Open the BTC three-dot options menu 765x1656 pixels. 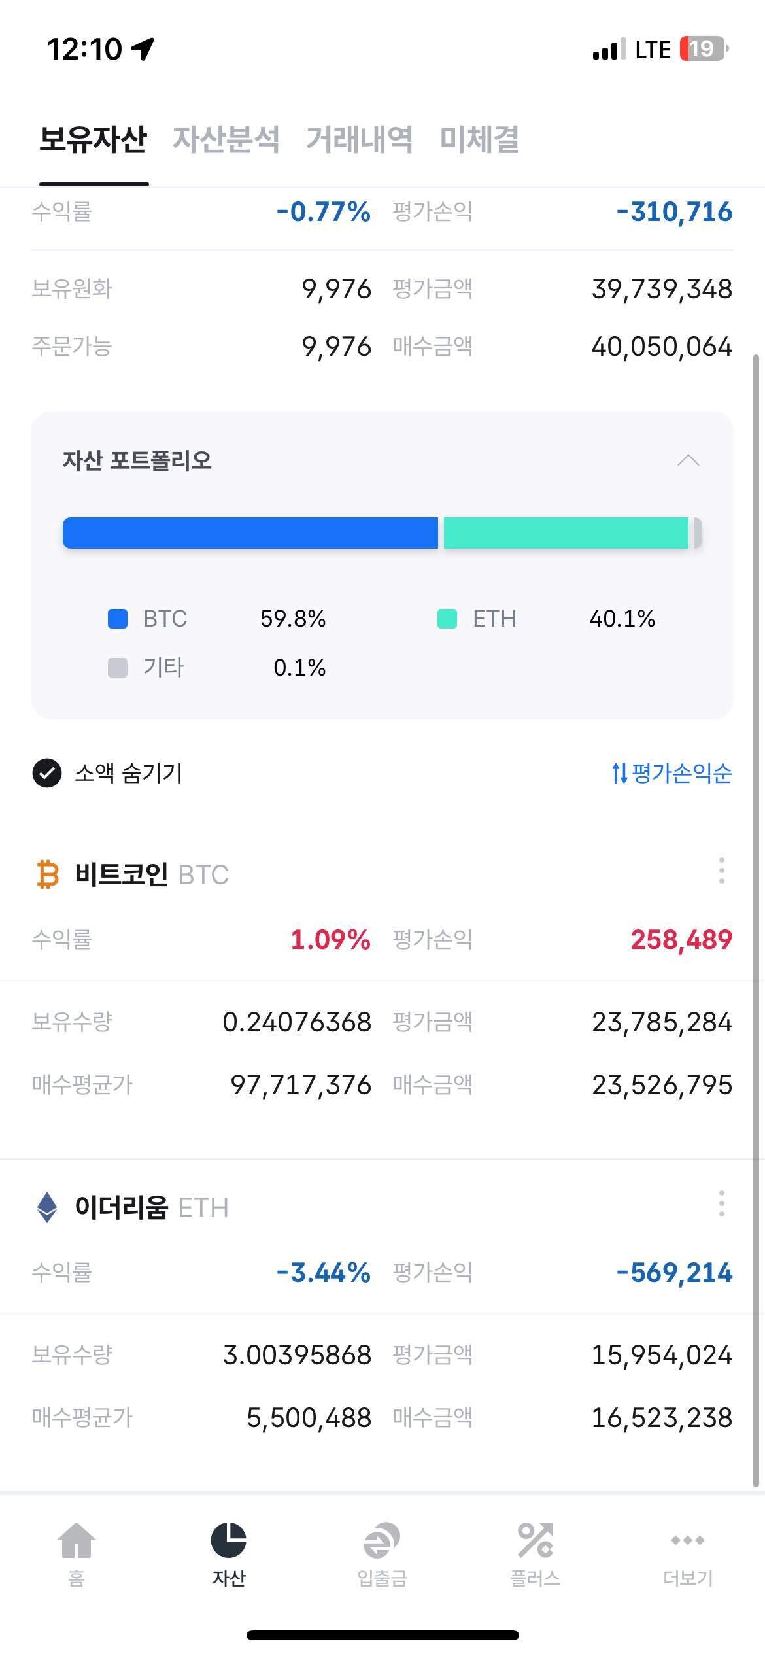(721, 870)
